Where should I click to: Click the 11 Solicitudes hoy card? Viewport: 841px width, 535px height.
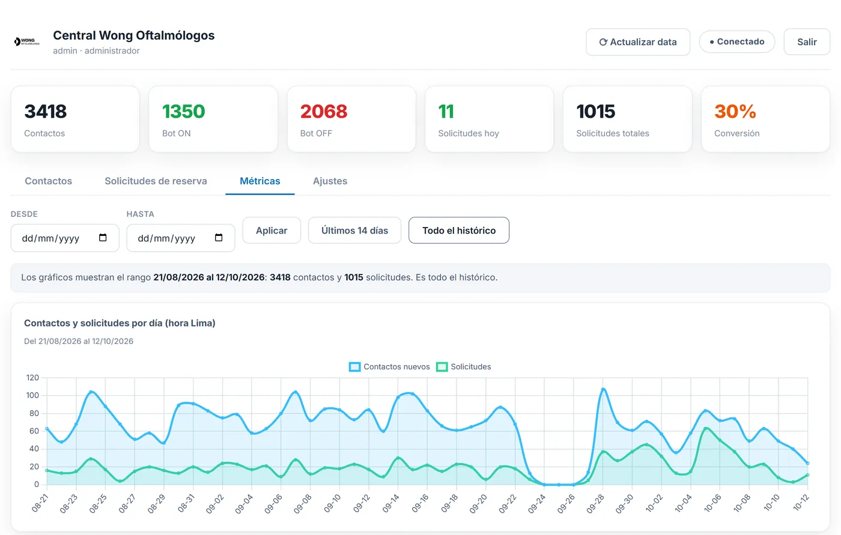[x=489, y=119]
